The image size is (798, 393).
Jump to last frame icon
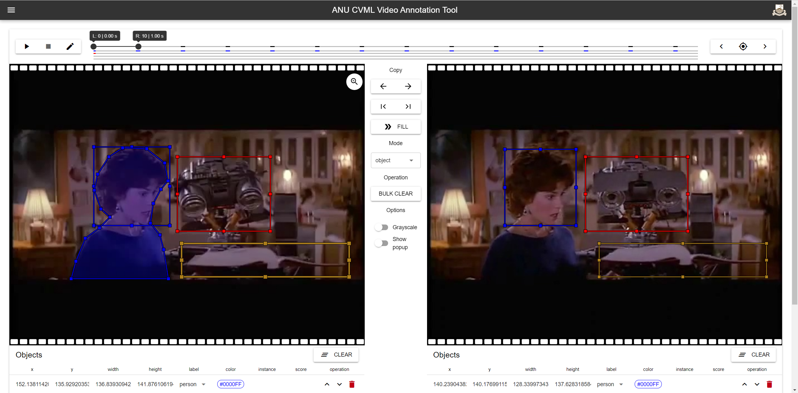(x=408, y=107)
